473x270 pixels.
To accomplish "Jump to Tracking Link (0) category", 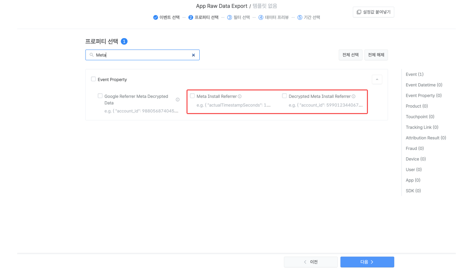I will tap(422, 127).
